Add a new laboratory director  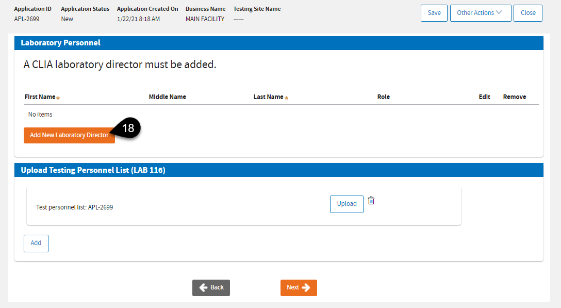pyautogui.click(x=69, y=135)
